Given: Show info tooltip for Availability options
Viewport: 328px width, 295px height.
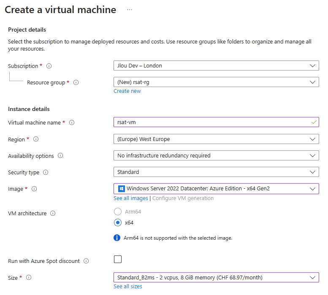Looking at the screenshot, I should point(60,156).
